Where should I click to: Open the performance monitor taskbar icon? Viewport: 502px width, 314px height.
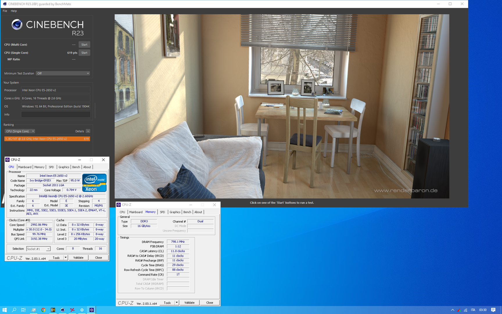pyautogui.click(x=33, y=310)
